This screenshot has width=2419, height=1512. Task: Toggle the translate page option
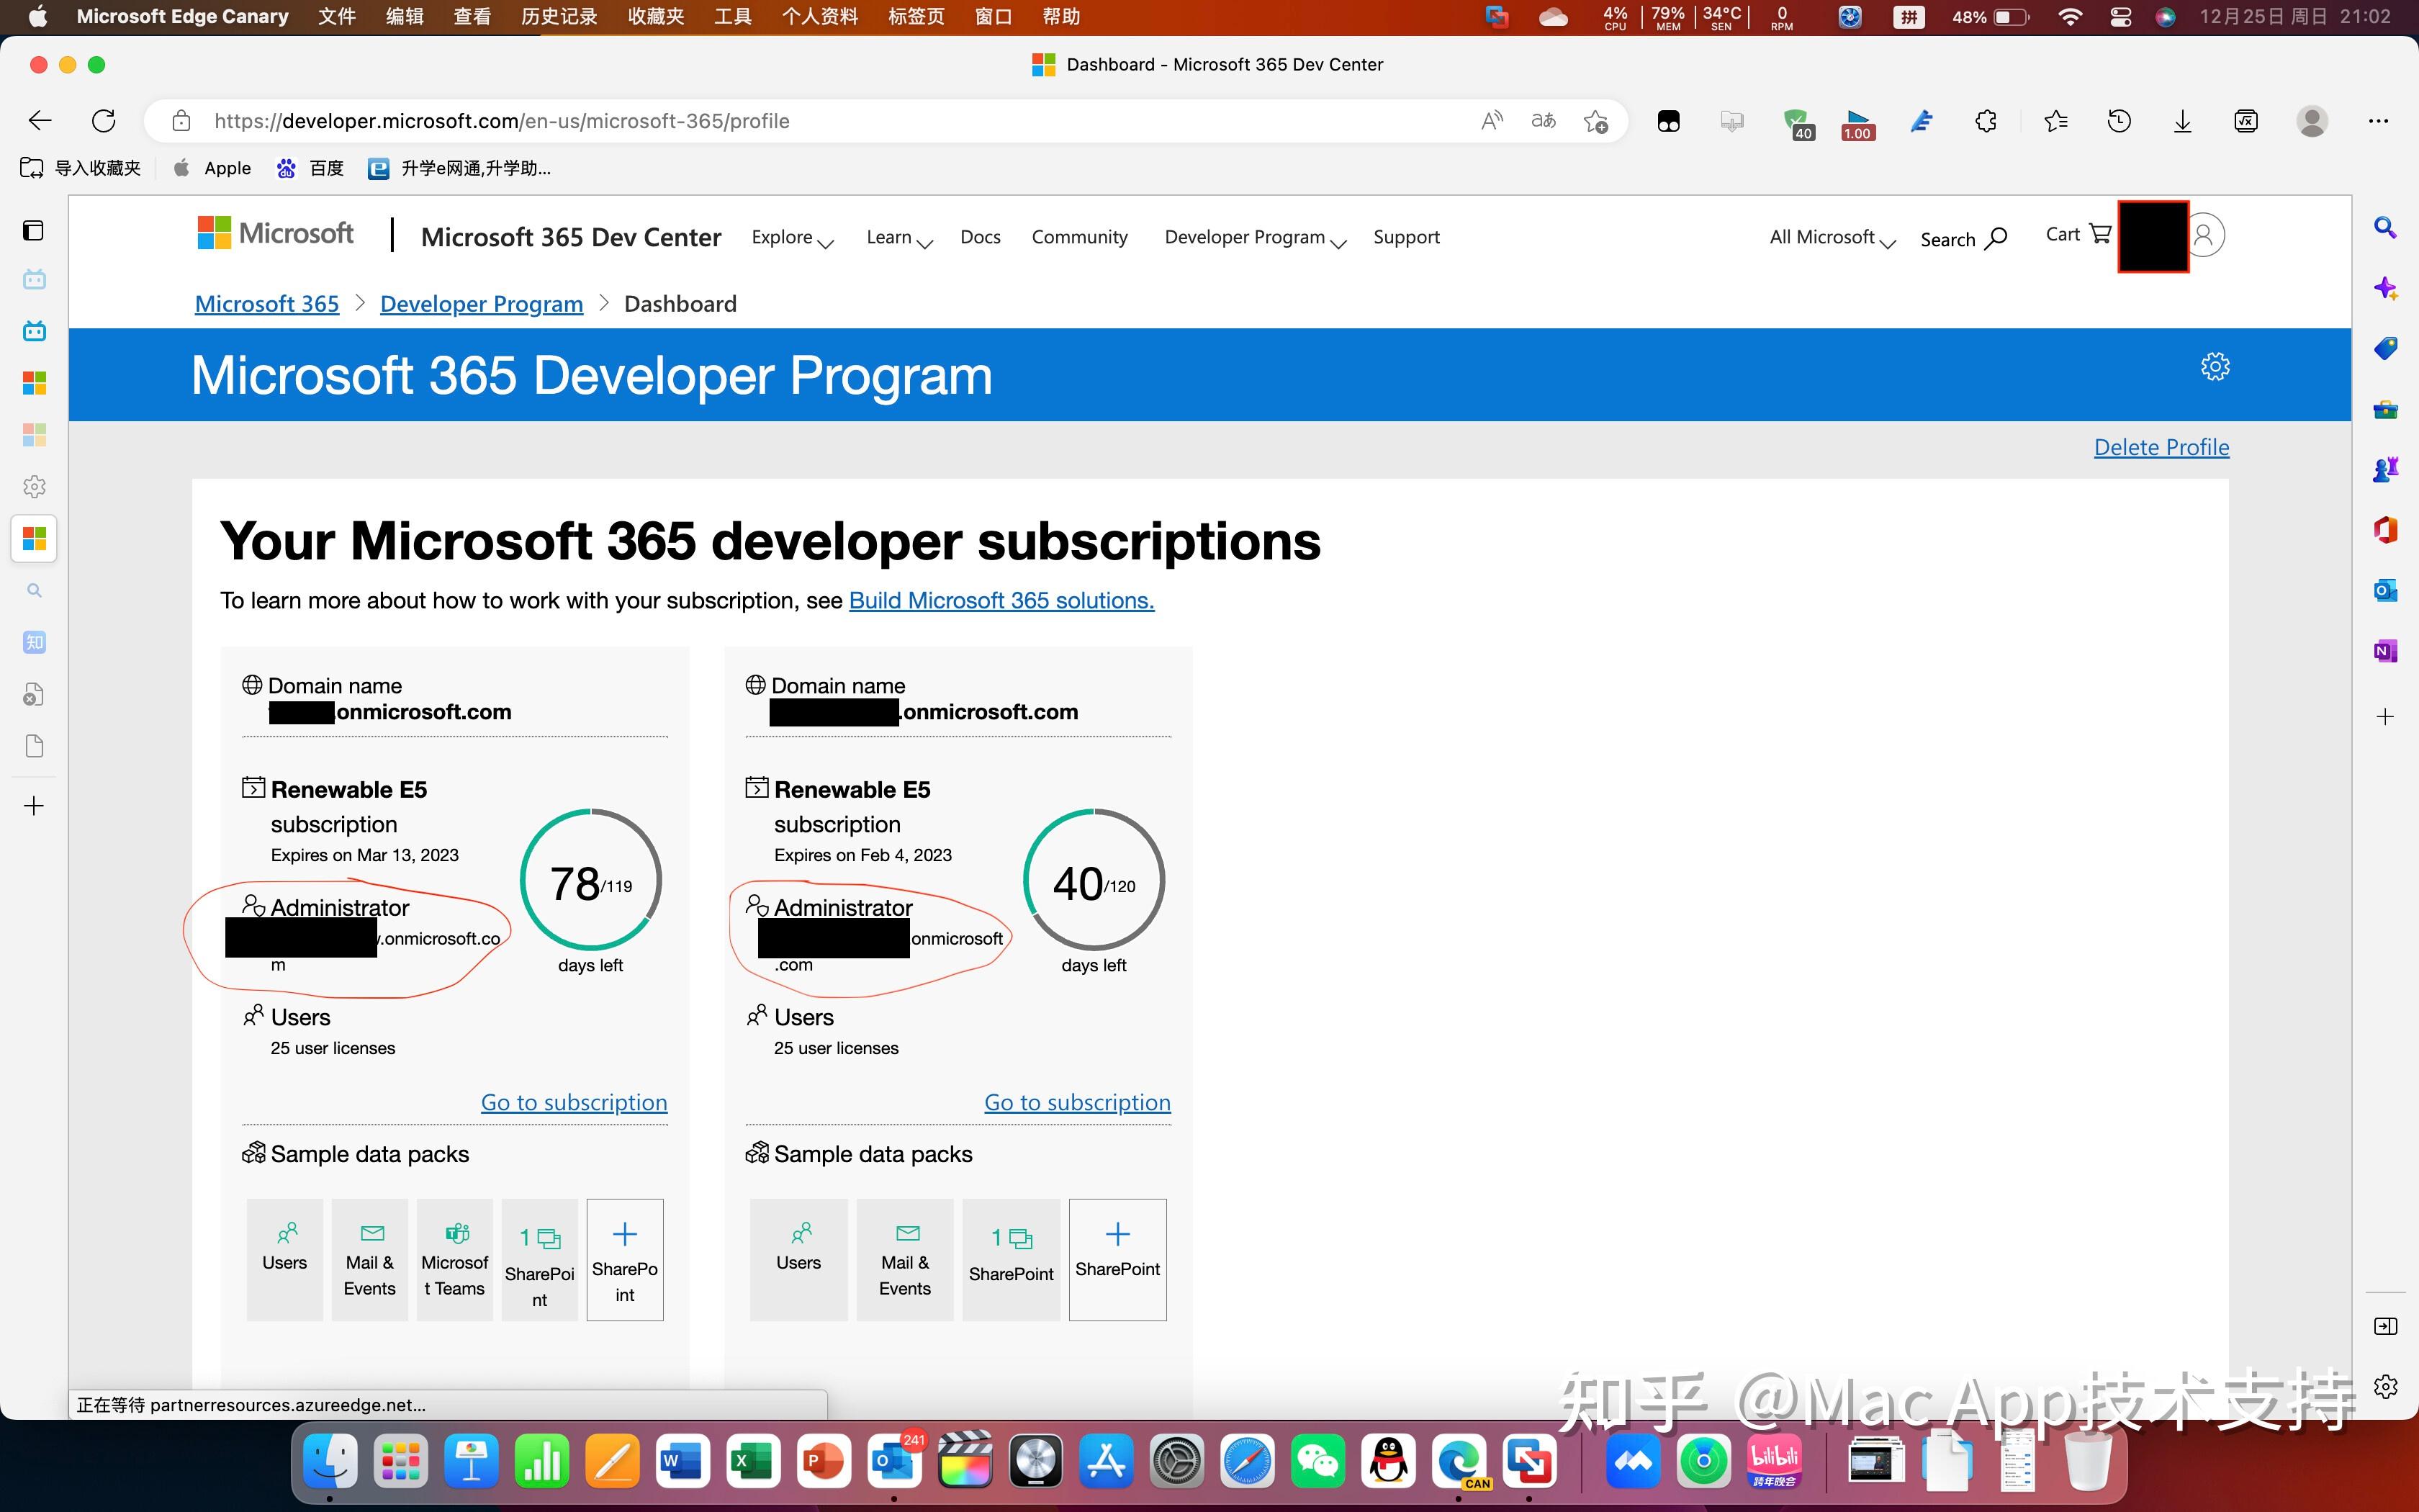tap(1544, 120)
